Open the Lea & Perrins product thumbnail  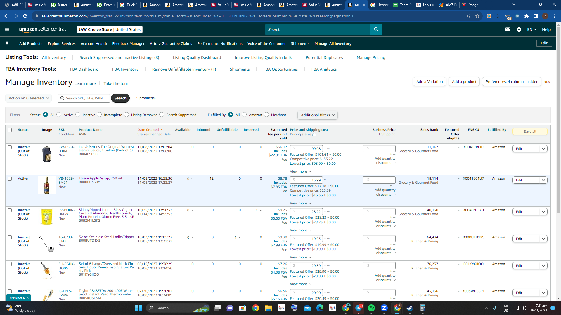47,154
